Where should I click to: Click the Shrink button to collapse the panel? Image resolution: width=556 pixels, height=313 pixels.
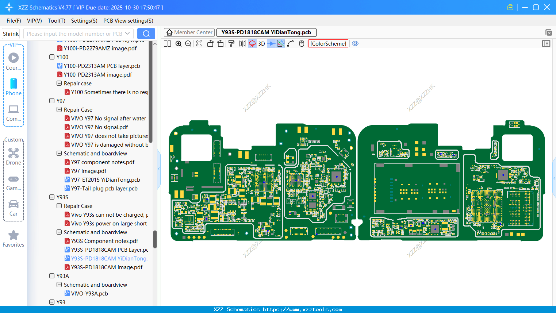point(10,33)
